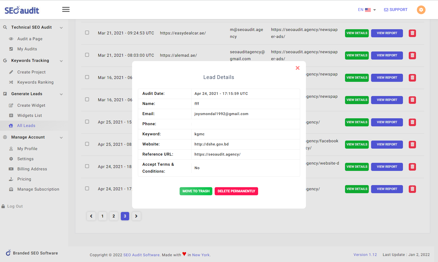Select the checkbox for the Apr 25 lead row

pos(87,122)
